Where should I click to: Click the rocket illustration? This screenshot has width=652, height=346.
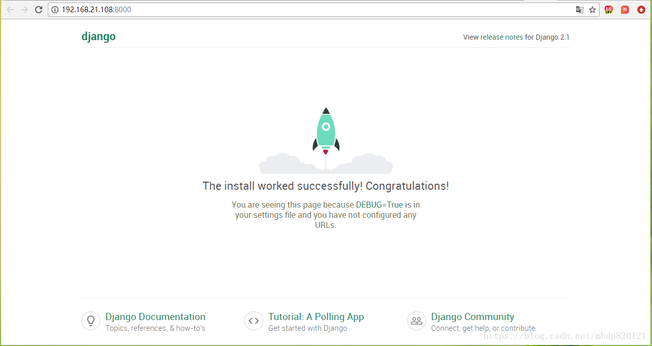(x=326, y=140)
